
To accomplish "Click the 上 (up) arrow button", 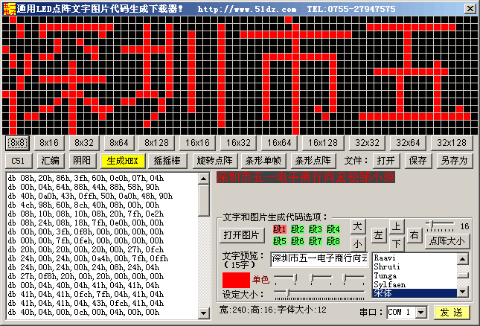I will [397, 226].
